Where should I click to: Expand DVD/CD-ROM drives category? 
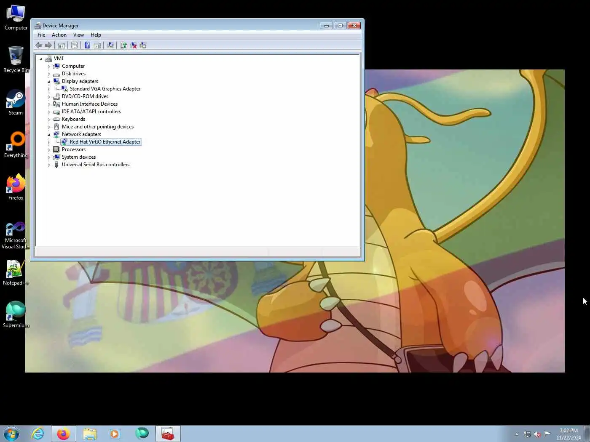49,97
